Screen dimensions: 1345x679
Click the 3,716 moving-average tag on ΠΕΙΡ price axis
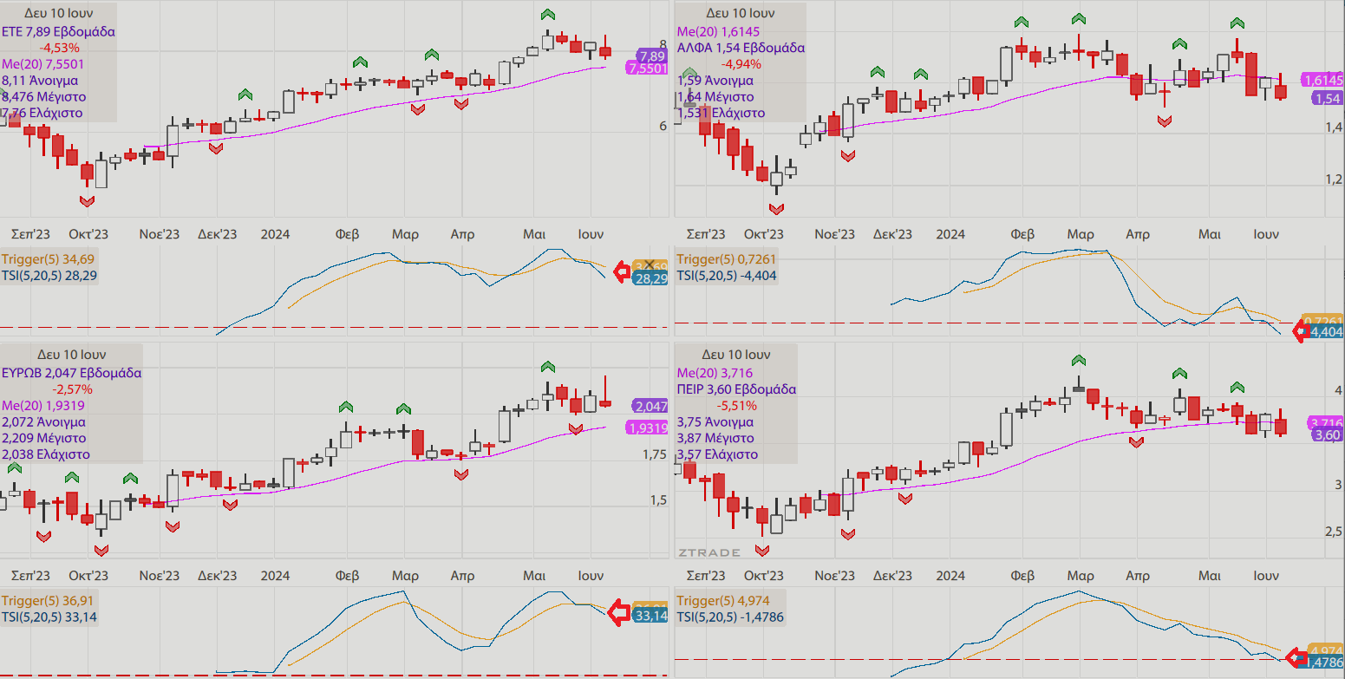pos(1326,421)
